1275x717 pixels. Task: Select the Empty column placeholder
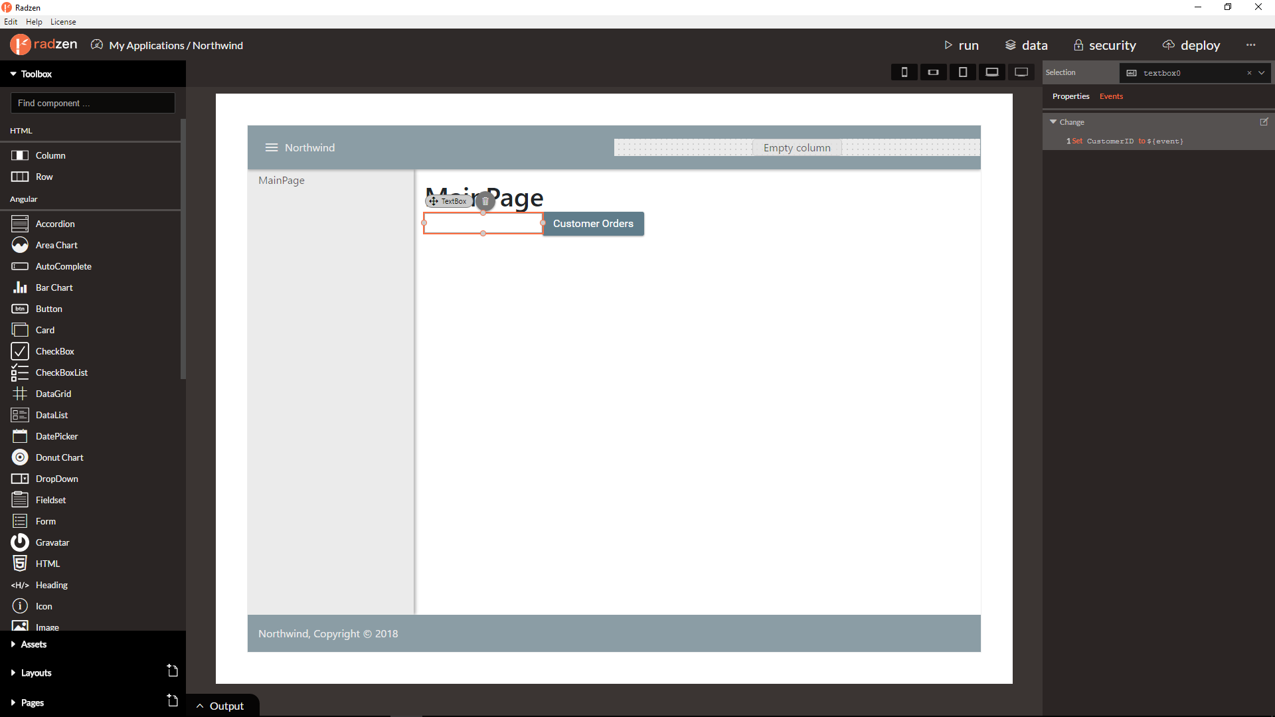(797, 147)
